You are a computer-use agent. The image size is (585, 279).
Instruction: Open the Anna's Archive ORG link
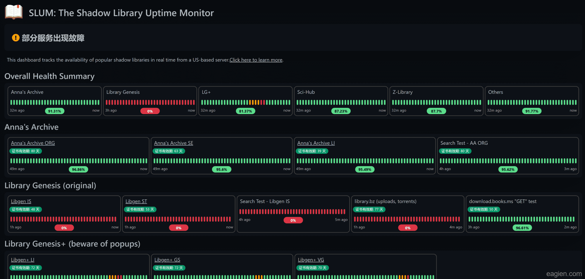33,143
